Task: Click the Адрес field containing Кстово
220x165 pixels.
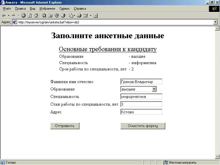Action: tap(141, 112)
